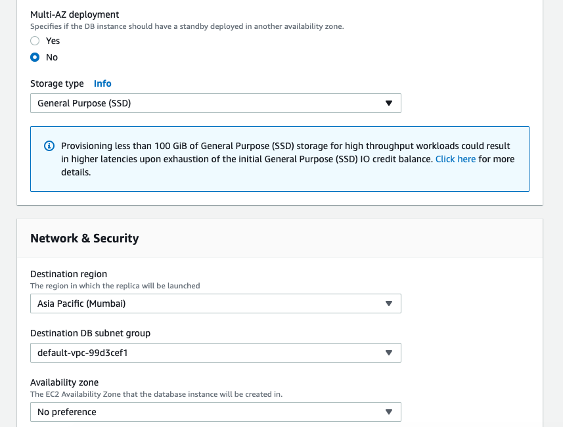Image resolution: width=563 pixels, height=427 pixels.
Task: Click the Destination DB subnet group label
Action: click(90, 333)
